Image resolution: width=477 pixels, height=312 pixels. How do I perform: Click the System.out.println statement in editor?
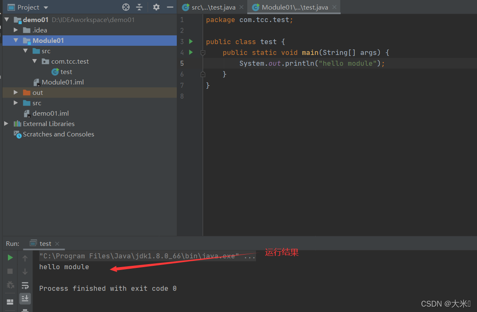[312, 63]
